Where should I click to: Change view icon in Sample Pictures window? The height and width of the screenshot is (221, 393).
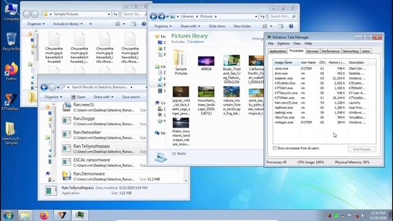pyautogui.click(x=117, y=24)
